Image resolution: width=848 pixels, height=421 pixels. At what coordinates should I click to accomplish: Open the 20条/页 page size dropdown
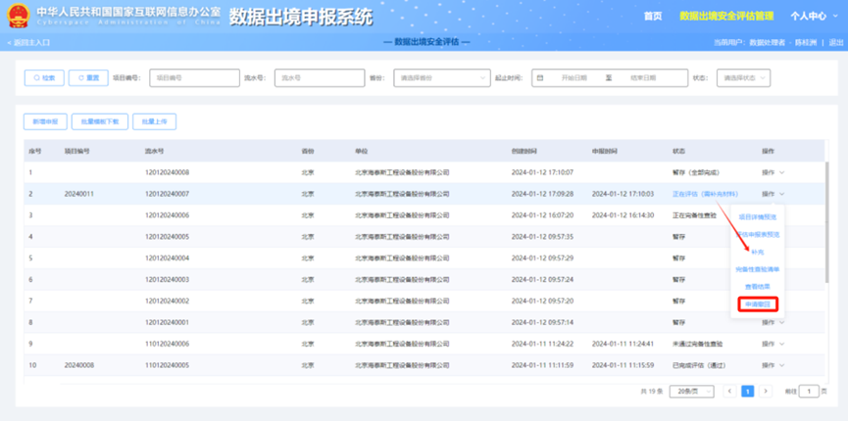692,392
